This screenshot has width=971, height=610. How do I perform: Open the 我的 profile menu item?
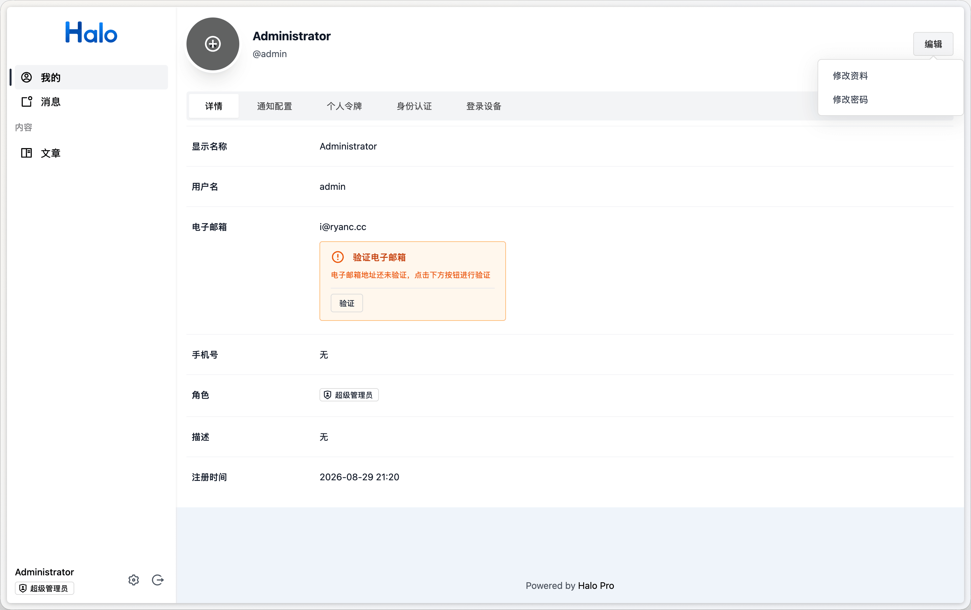(91, 78)
